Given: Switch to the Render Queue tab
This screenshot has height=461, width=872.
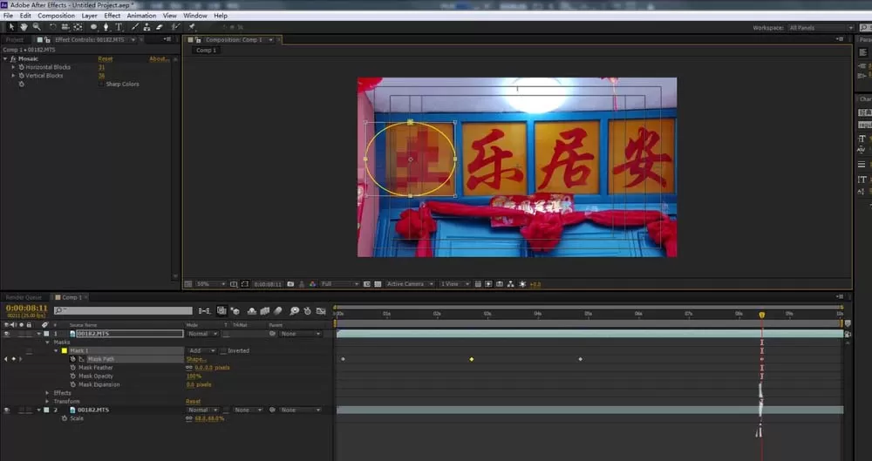Looking at the screenshot, I should [24, 297].
